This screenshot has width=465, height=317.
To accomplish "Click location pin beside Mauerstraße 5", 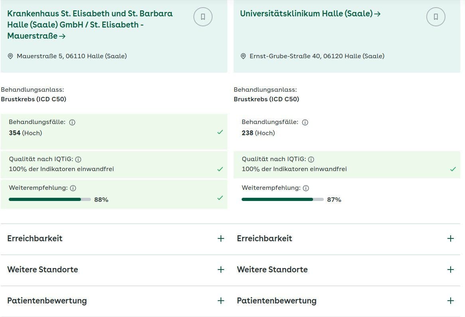I will 11,56.
